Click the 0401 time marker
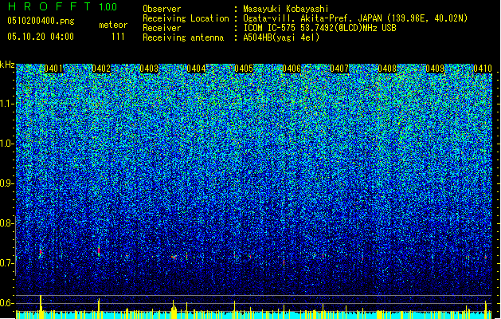This screenshot has height=319, width=501. (x=54, y=69)
